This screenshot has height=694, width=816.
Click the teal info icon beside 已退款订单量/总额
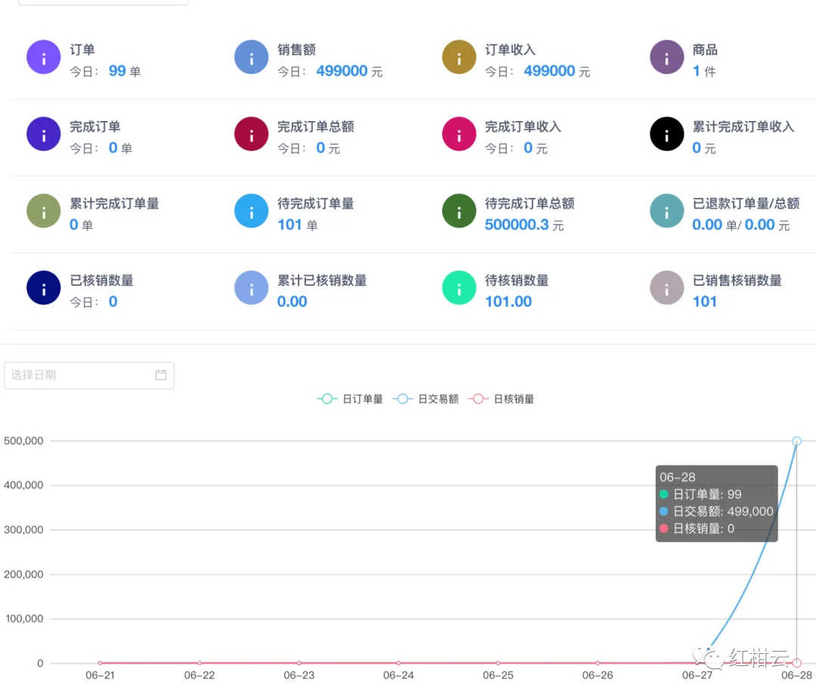pyautogui.click(x=666, y=211)
